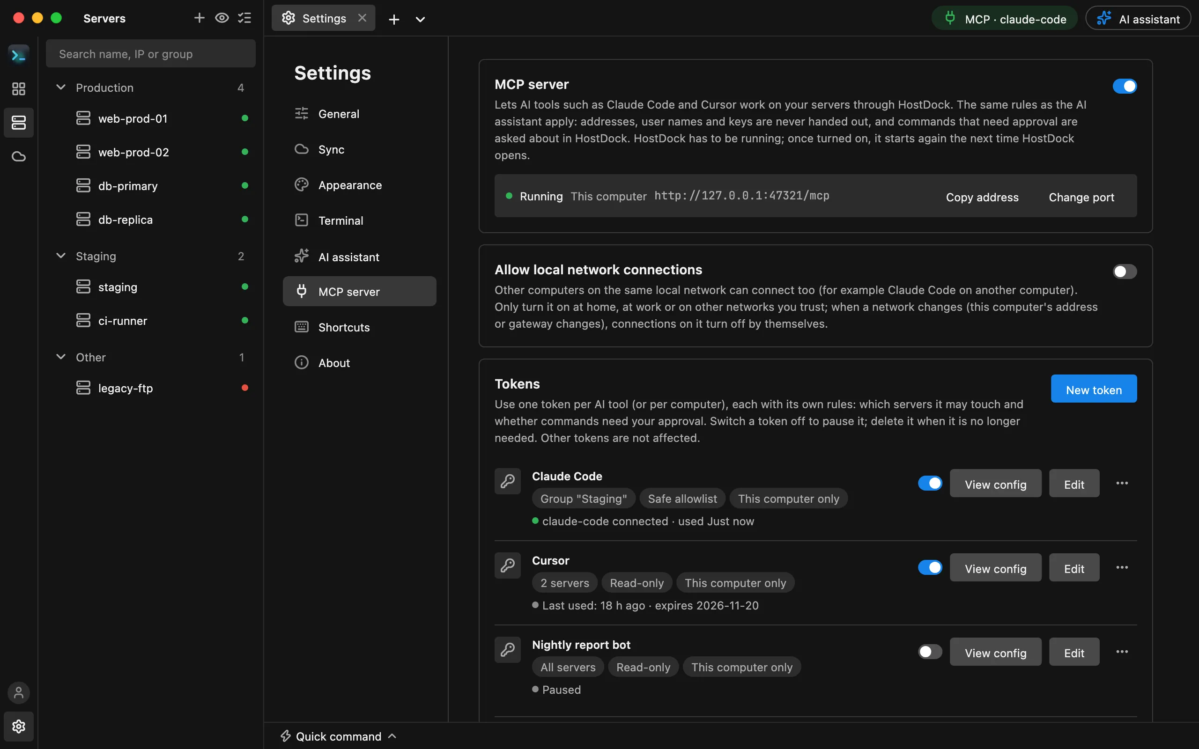Screen dimensions: 1199x749
Task: Select the legacy-ftp server
Action: (151, 388)
